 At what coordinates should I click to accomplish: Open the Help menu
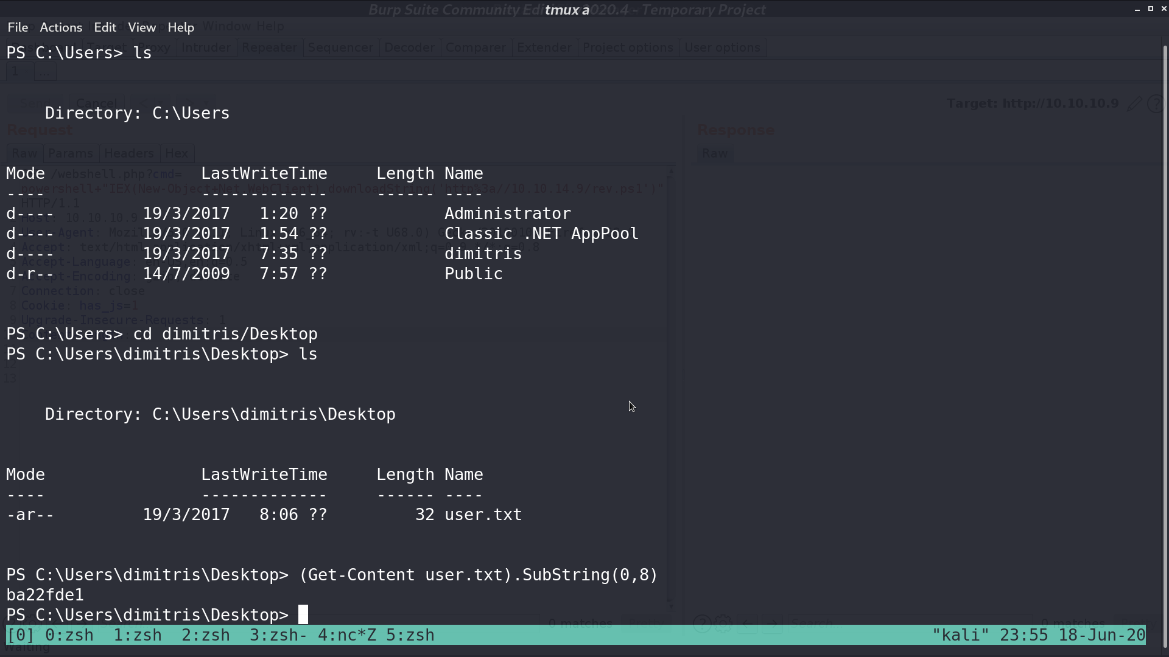[x=181, y=27]
